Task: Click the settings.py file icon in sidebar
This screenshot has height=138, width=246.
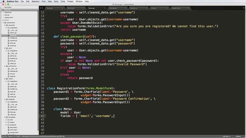Action: pos(8,71)
